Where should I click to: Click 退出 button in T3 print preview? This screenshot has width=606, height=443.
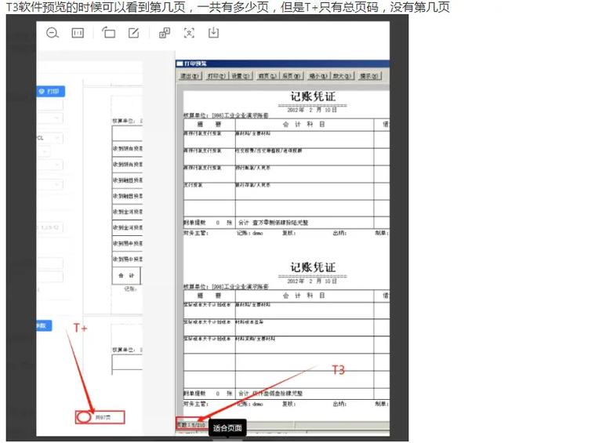click(190, 76)
